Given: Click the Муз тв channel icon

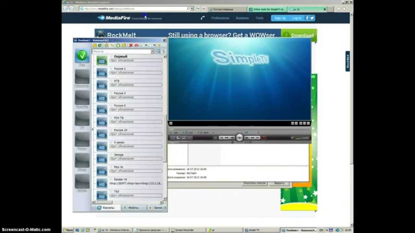Looking at the screenshot, I should (x=102, y=171).
